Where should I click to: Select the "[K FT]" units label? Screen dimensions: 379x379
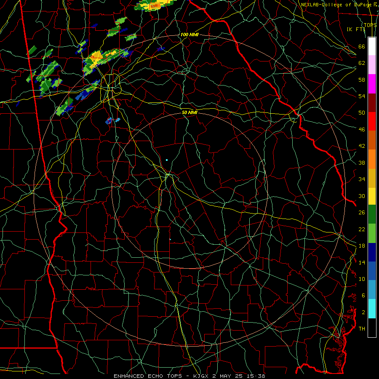point(356,29)
